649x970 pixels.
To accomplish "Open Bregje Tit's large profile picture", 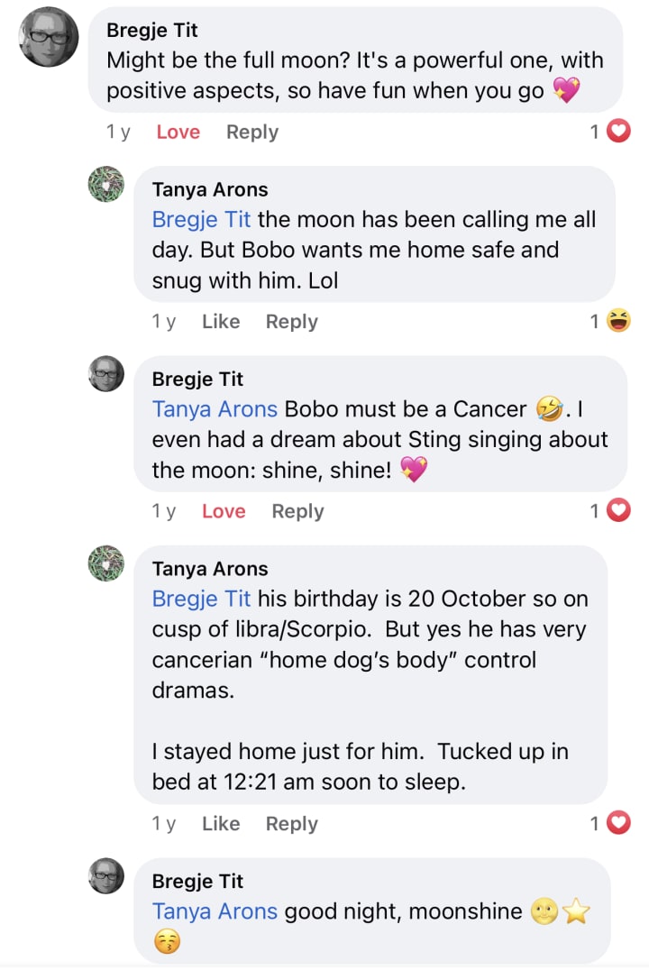I will coord(49,37).
